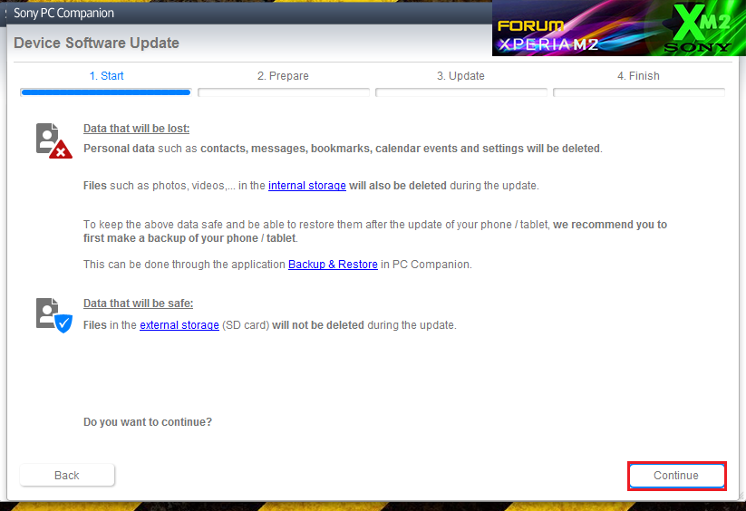The width and height of the screenshot is (746, 511).
Task: Click the empty Update progress bar
Action: click(461, 92)
